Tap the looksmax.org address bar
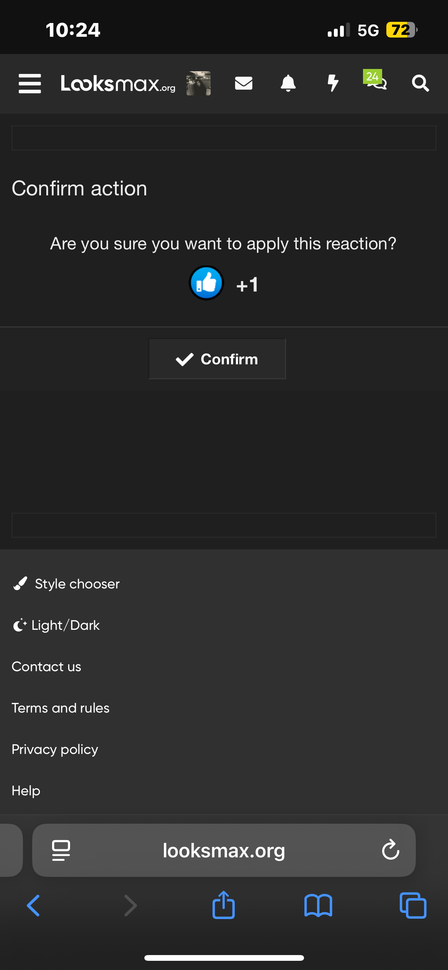Screen dimensions: 448x970 (x=224, y=850)
